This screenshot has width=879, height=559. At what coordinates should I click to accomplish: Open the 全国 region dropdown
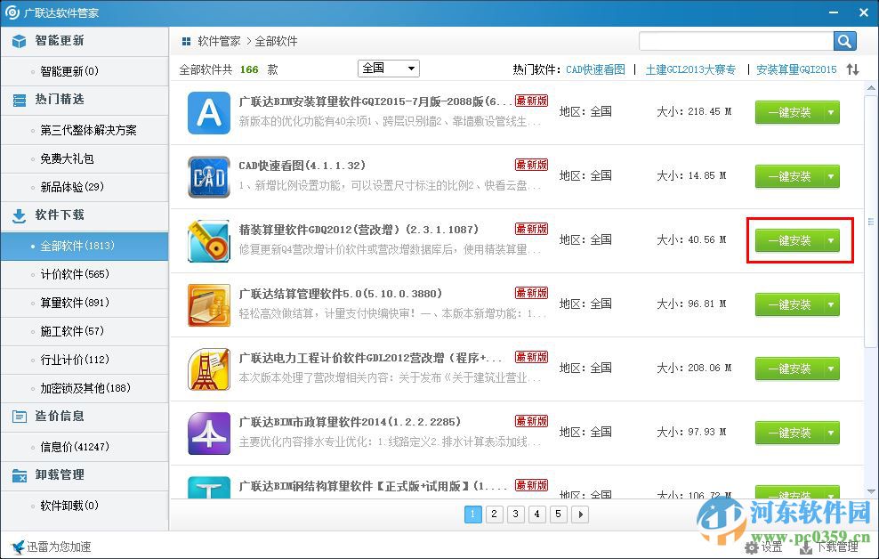(x=387, y=69)
